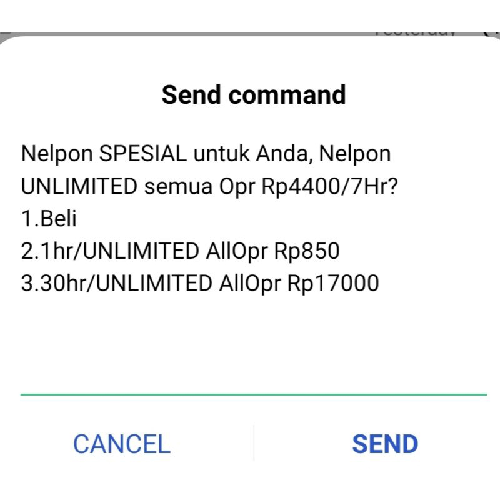500x500 pixels.
Task: Click the "Rp4400/7Hr?" price text
Action: tap(332, 186)
